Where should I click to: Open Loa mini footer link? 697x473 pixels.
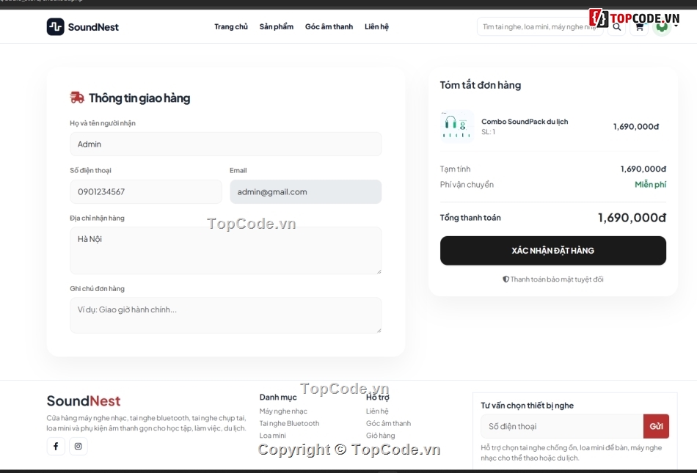[272, 436]
